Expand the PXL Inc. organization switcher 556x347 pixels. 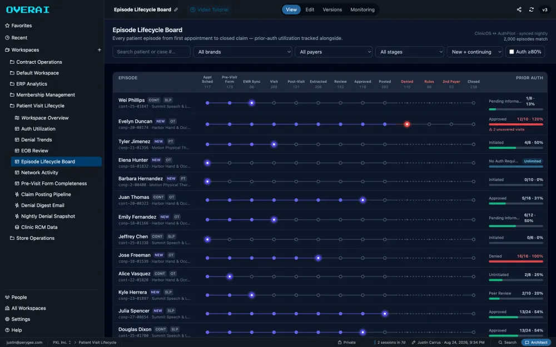click(x=62, y=343)
